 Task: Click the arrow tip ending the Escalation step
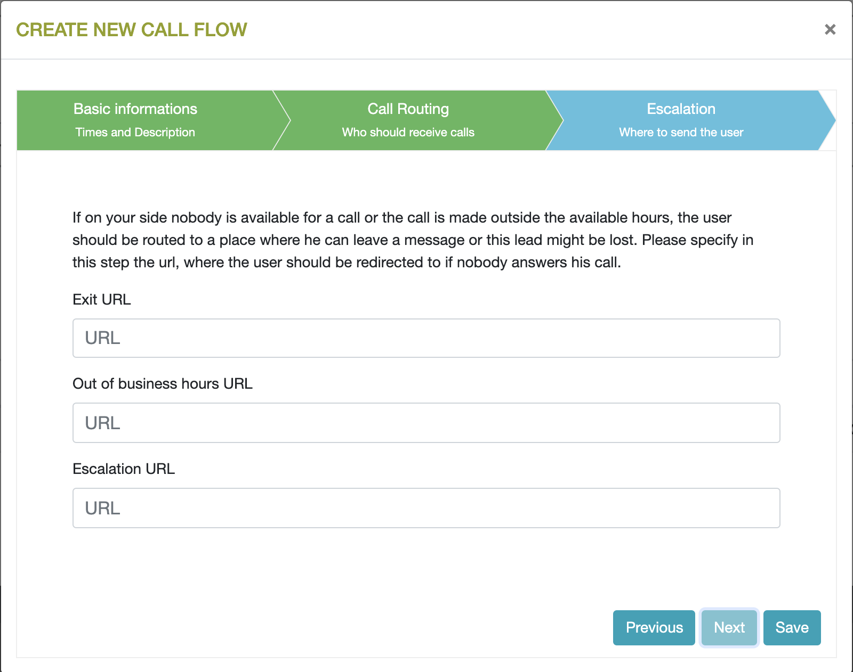(x=827, y=120)
